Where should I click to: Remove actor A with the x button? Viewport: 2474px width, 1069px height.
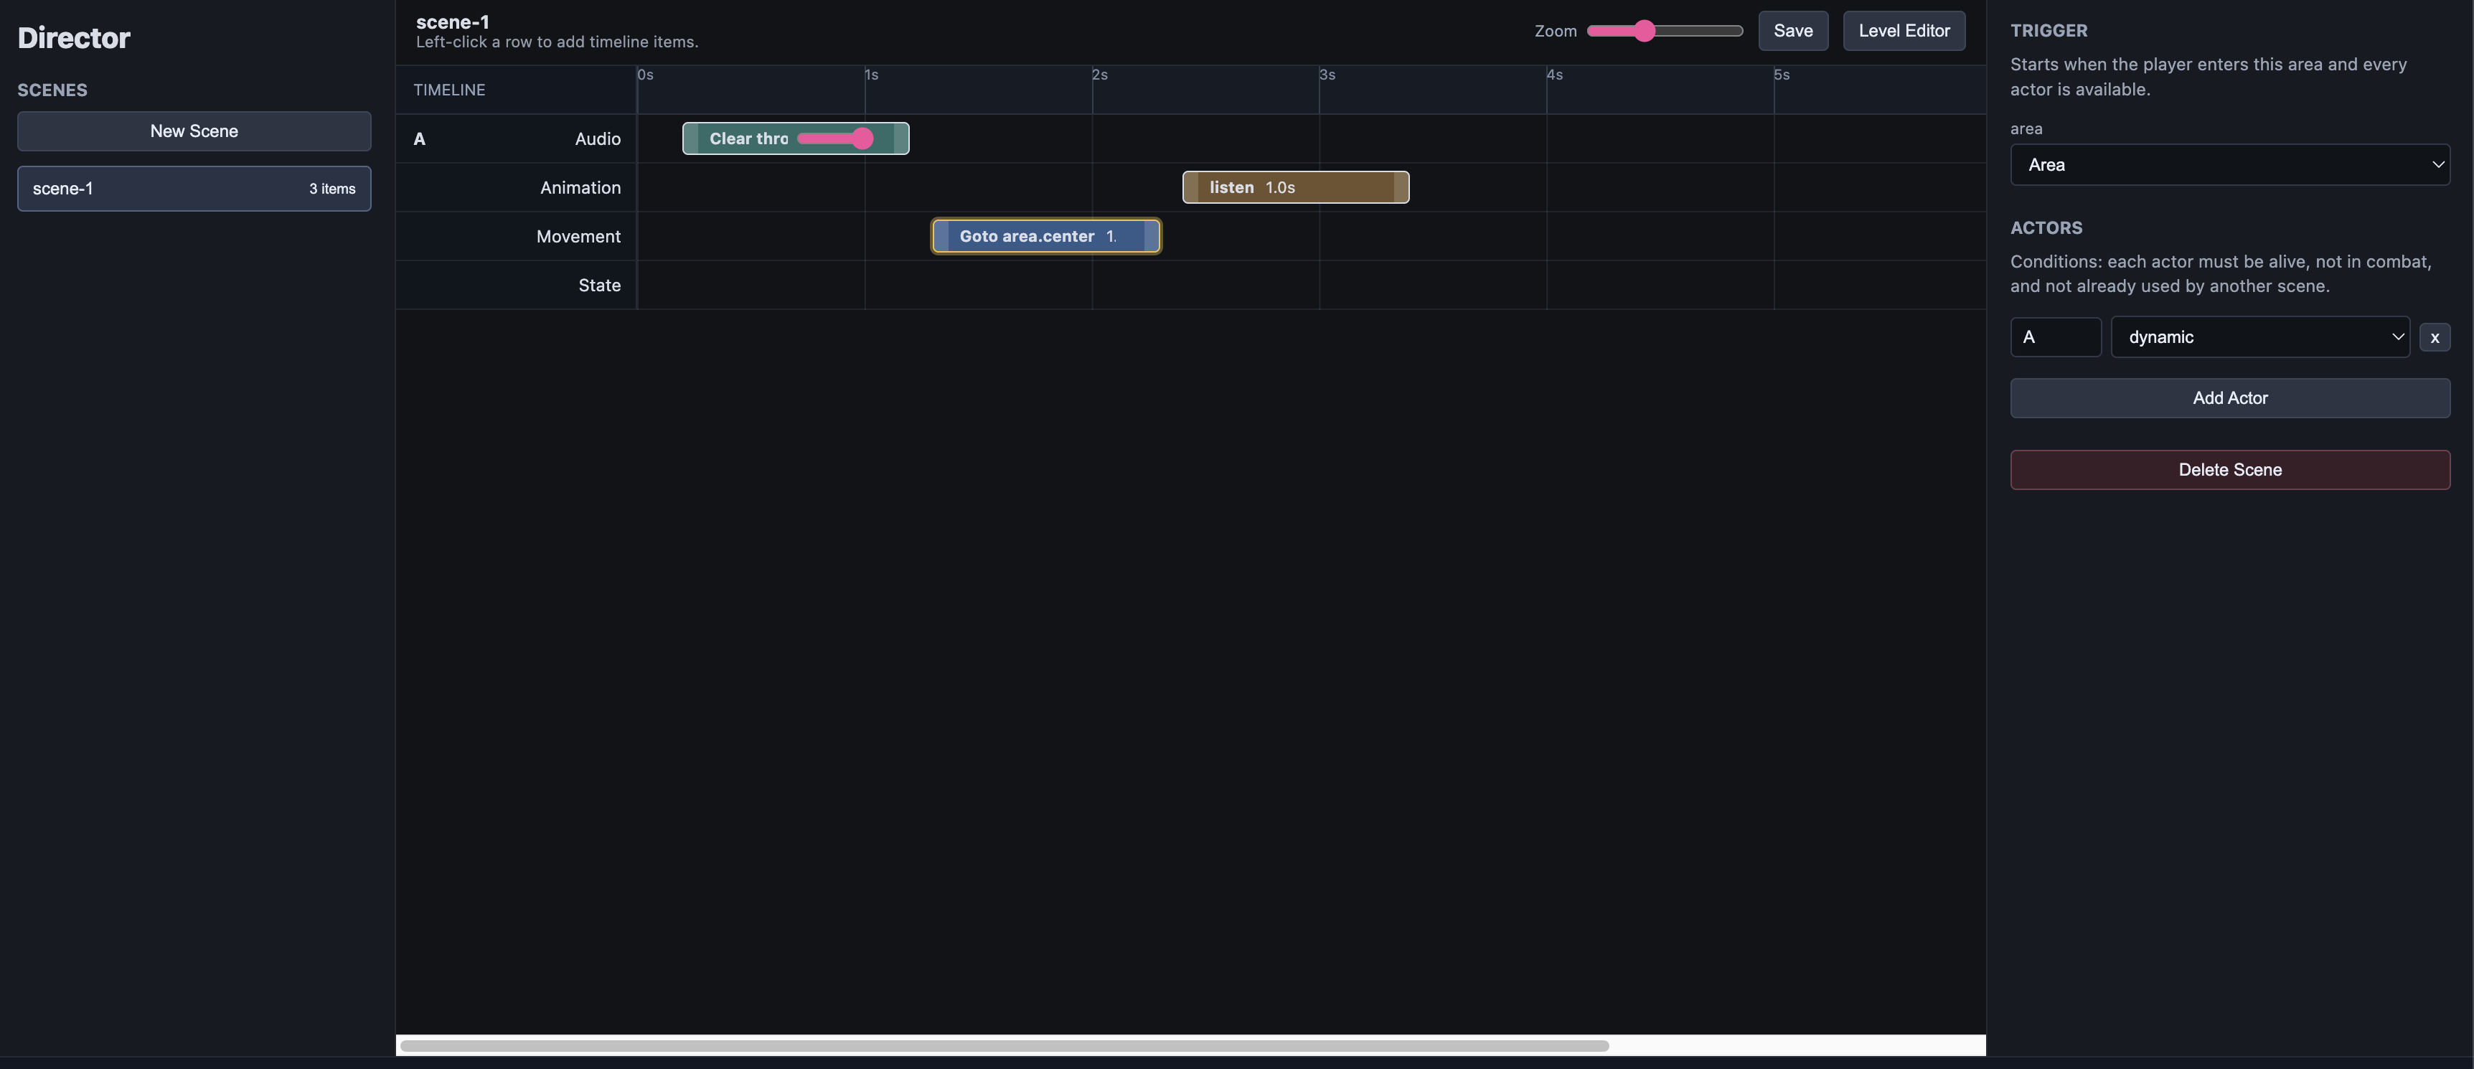[2435, 337]
